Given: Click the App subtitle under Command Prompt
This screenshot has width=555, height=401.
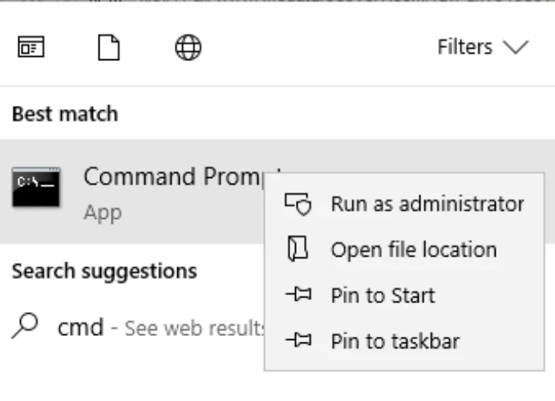Looking at the screenshot, I should click(102, 213).
